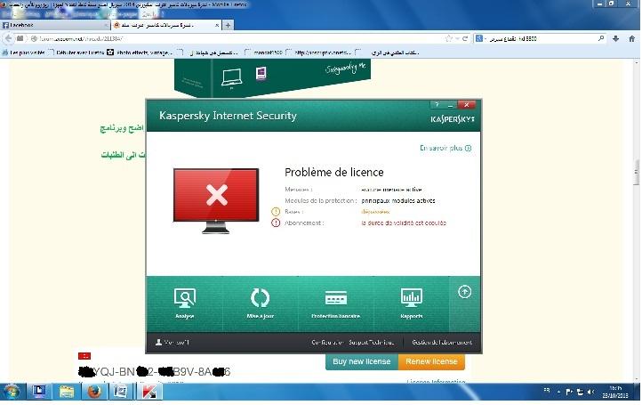Click the browser back arrow button
Image resolution: width=642 pixels, height=405 pixels.
[x=9, y=38]
